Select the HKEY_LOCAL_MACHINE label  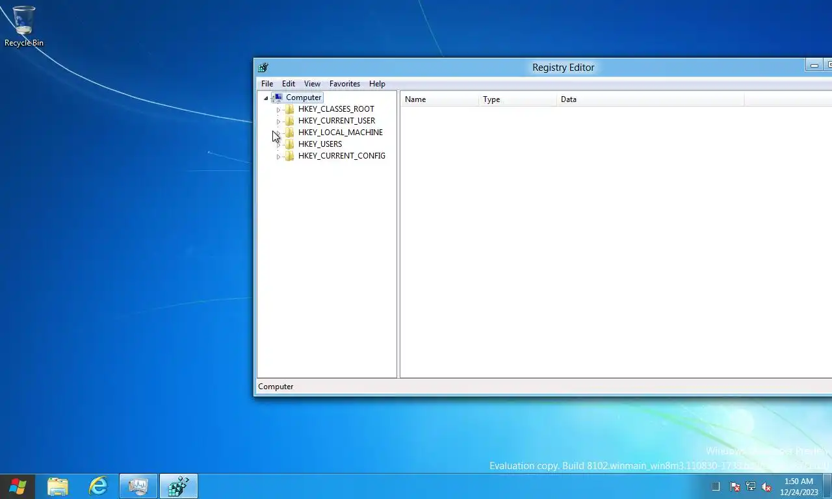341,133
